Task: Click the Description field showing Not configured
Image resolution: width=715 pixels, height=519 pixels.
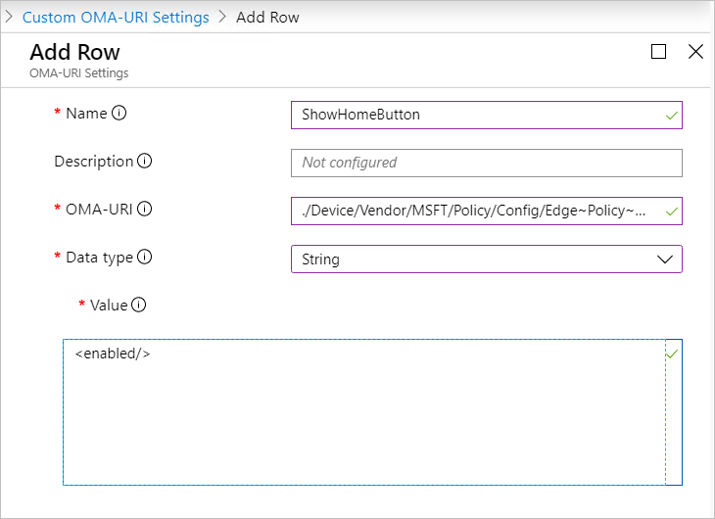Action: [x=487, y=163]
